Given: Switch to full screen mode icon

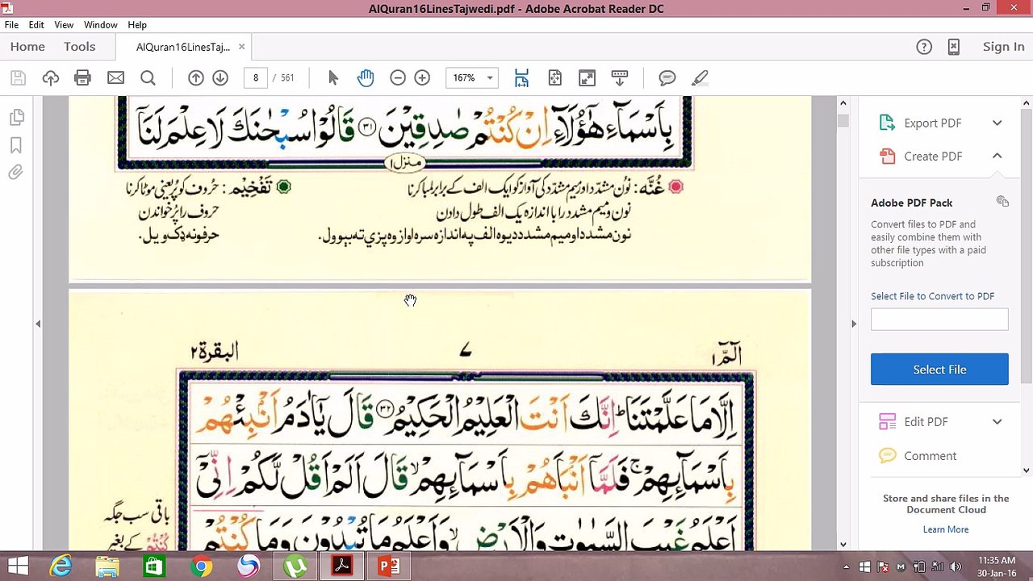Looking at the screenshot, I should pyautogui.click(x=587, y=77).
